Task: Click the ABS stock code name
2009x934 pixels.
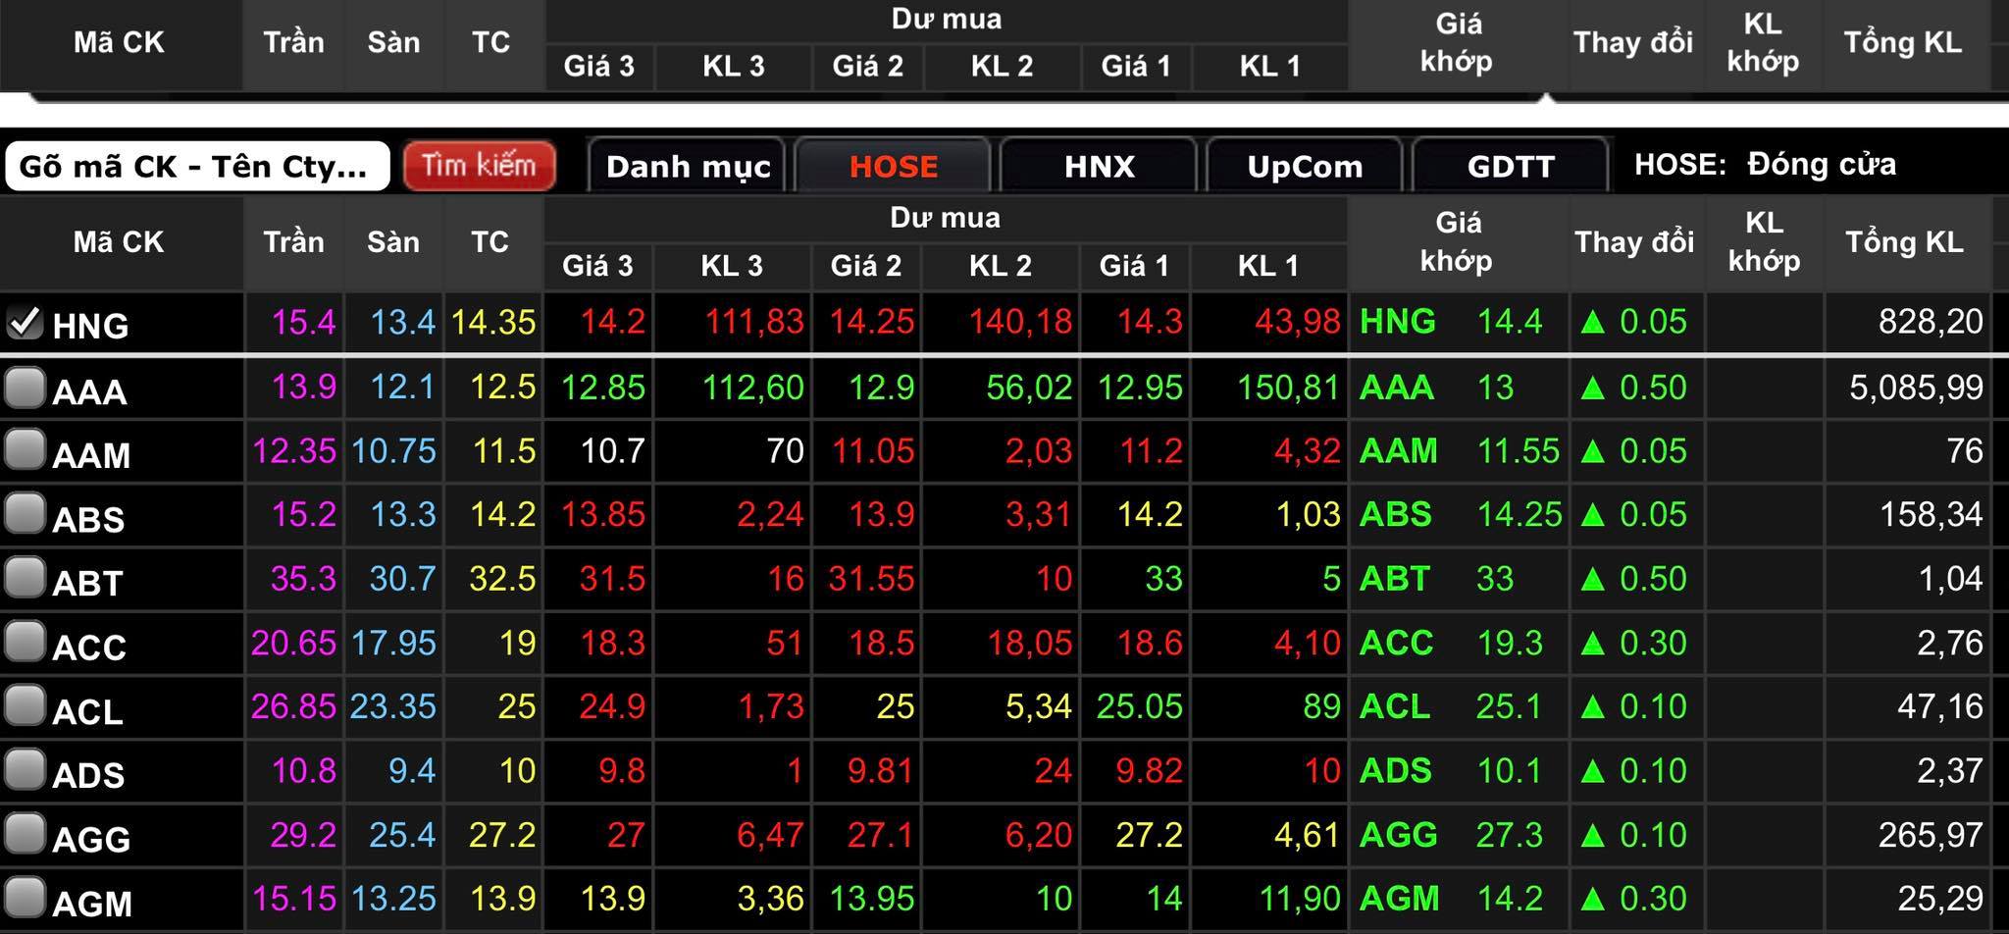Action: click(88, 519)
